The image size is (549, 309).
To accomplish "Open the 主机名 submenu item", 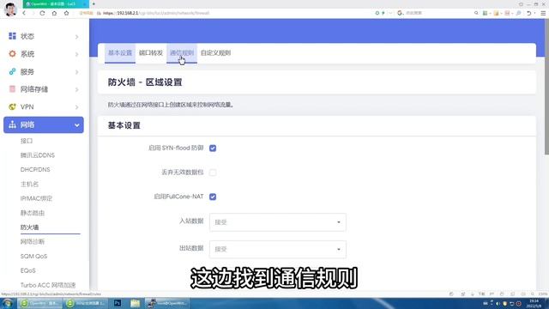I will 29,184.
